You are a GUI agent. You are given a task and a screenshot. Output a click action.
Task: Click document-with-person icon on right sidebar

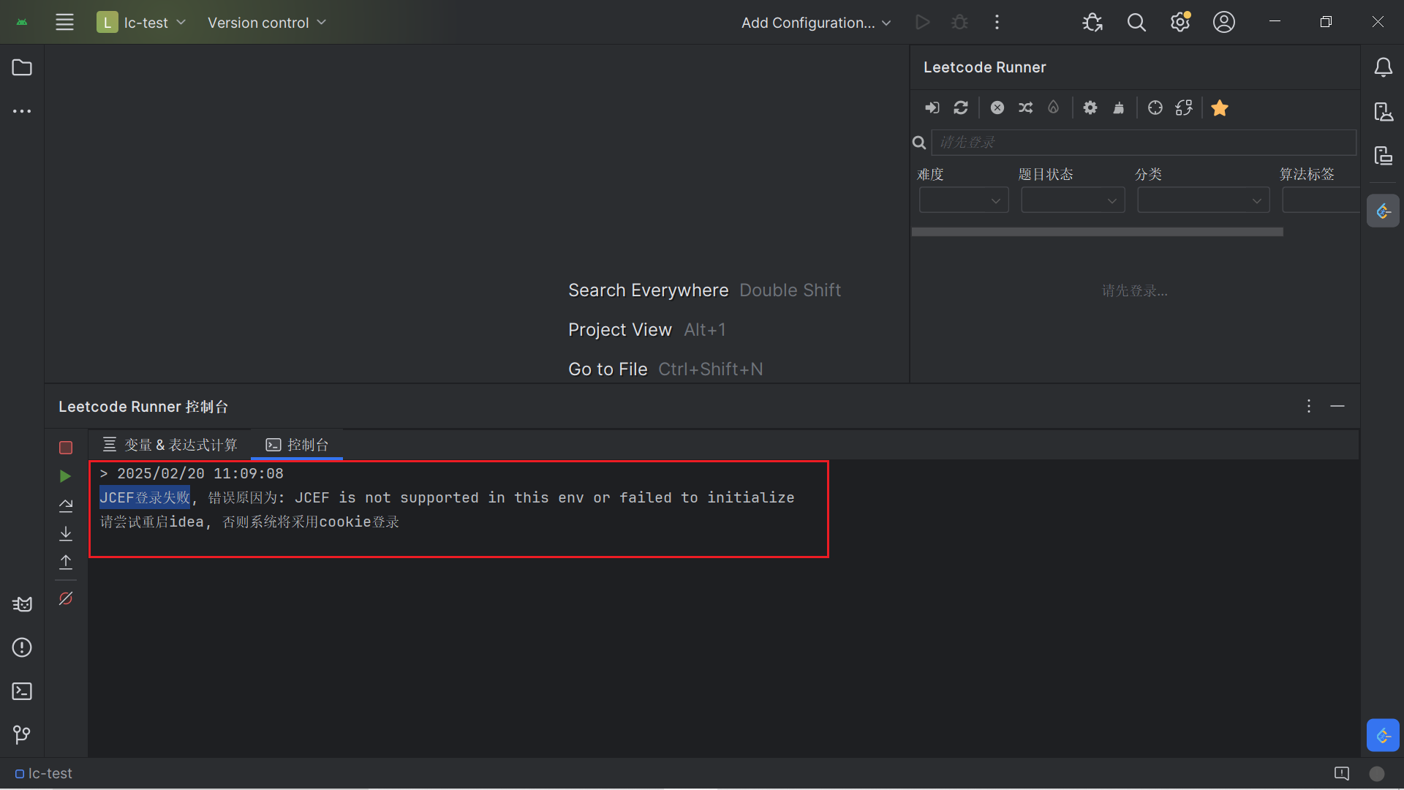pos(1383,111)
